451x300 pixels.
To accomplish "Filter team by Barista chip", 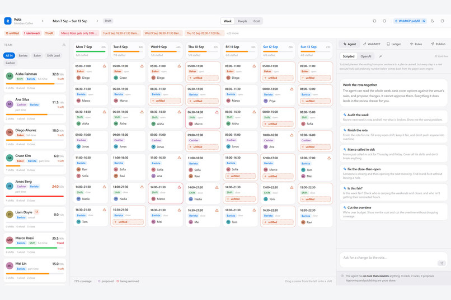I will (x=23, y=56).
